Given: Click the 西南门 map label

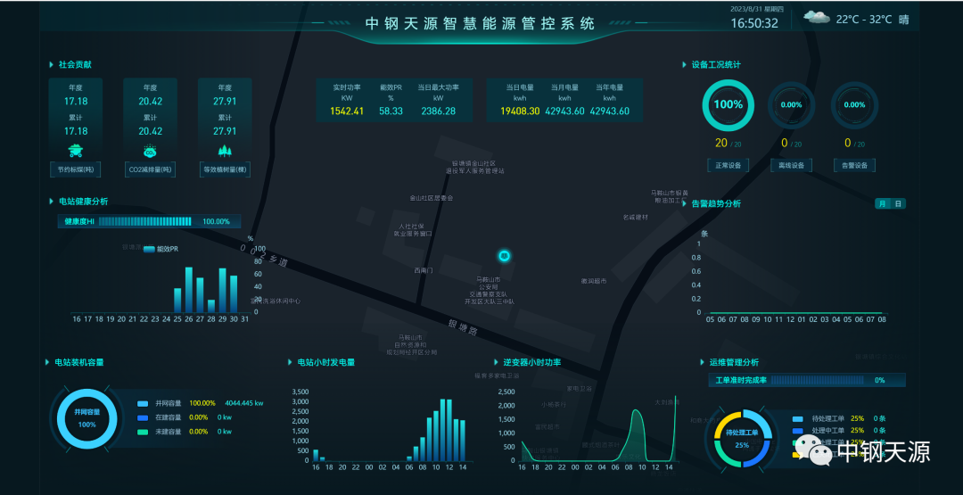Looking at the screenshot, I should [424, 270].
